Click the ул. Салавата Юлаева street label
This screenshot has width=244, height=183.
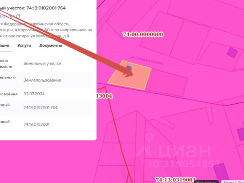(147, 61)
